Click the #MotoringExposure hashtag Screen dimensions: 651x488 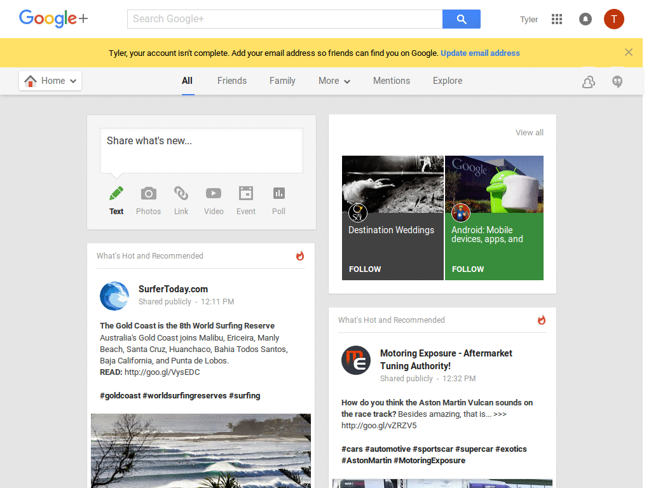429,460
